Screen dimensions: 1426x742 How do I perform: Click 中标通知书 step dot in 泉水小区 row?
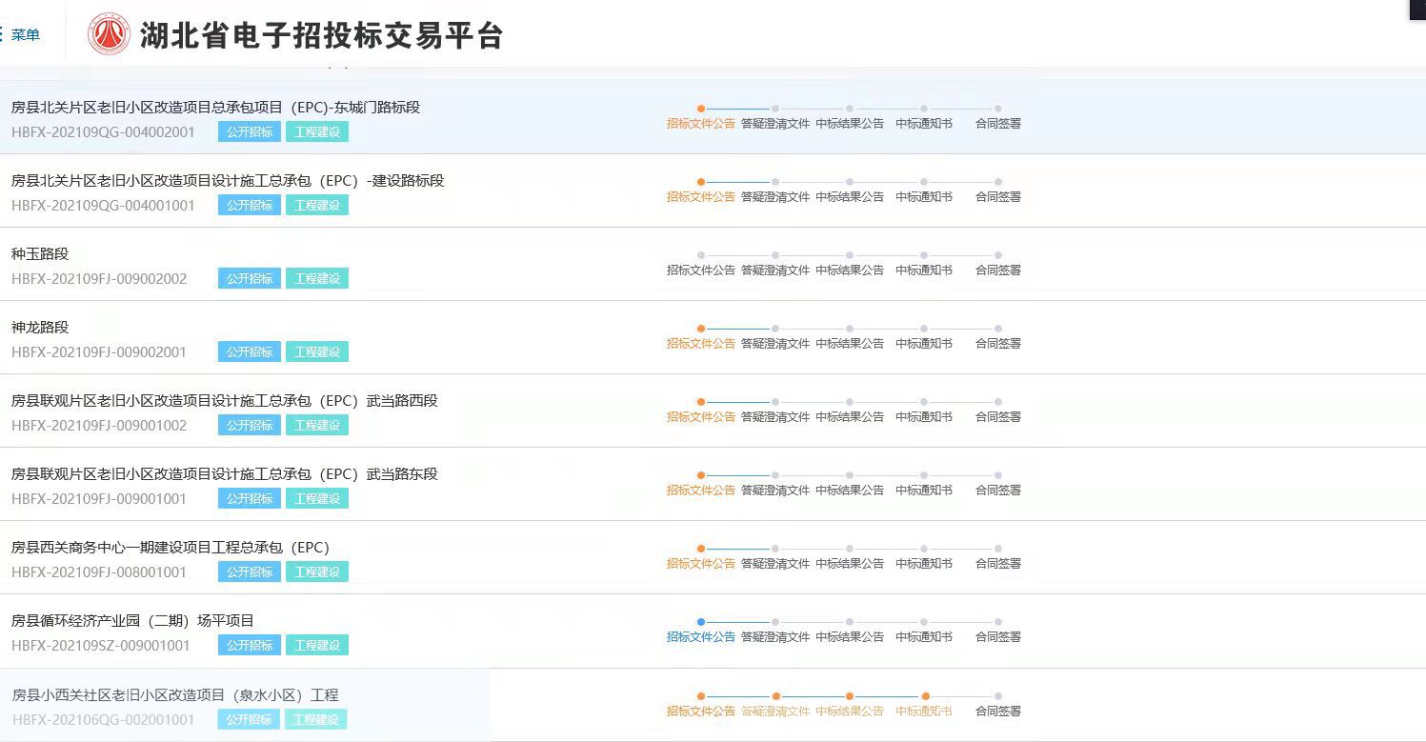pos(924,696)
